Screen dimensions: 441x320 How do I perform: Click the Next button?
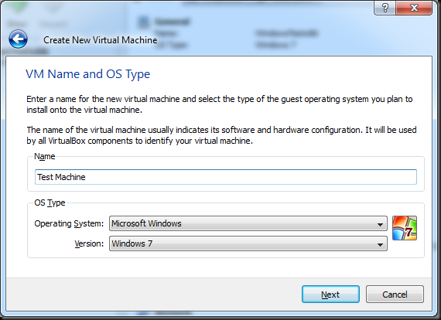click(330, 294)
